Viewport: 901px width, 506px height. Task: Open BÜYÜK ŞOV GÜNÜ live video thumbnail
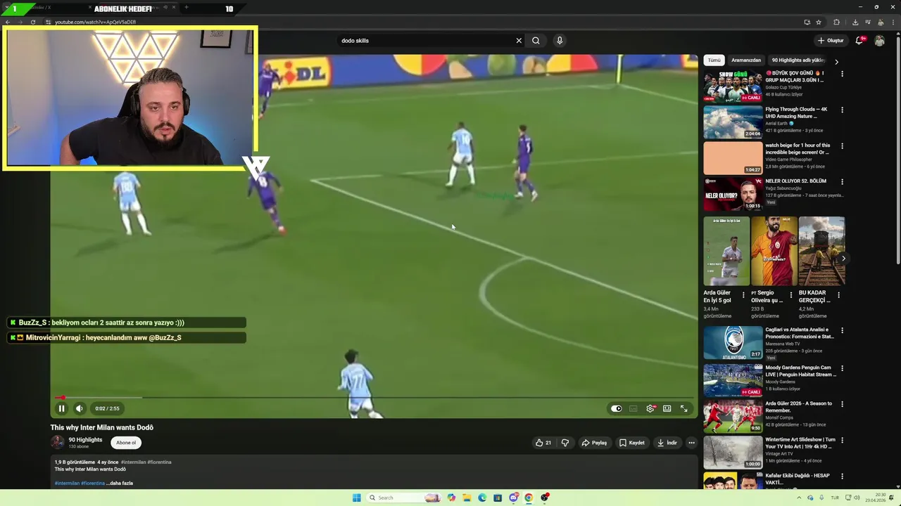[733, 86]
